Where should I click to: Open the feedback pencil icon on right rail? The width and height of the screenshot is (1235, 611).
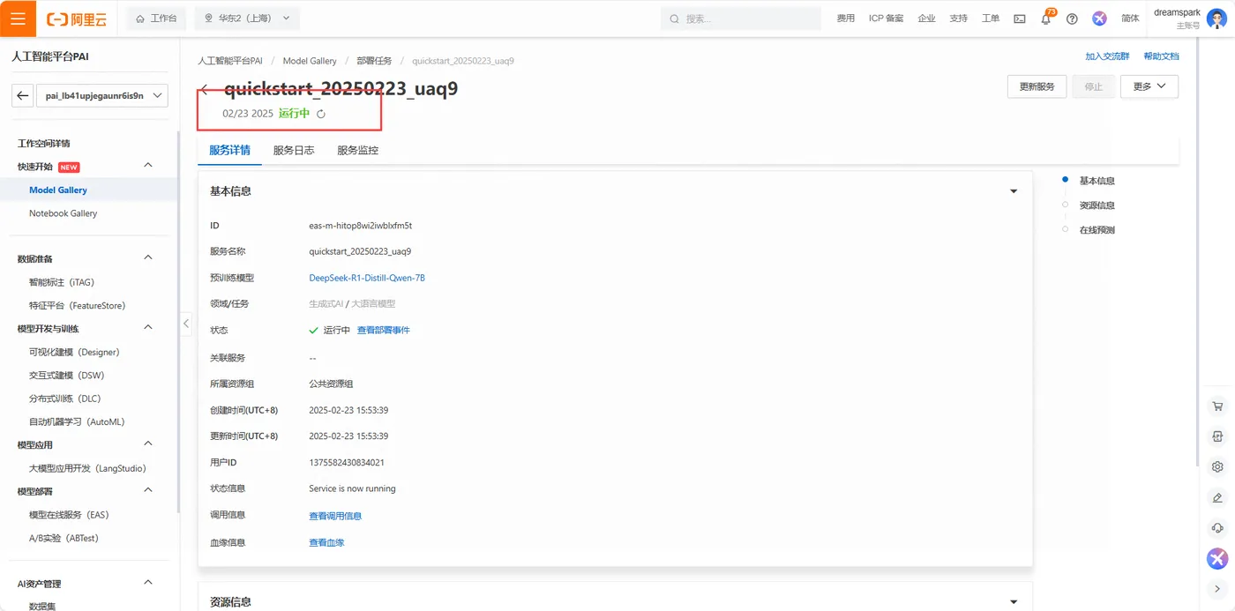pyautogui.click(x=1217, y=498)
